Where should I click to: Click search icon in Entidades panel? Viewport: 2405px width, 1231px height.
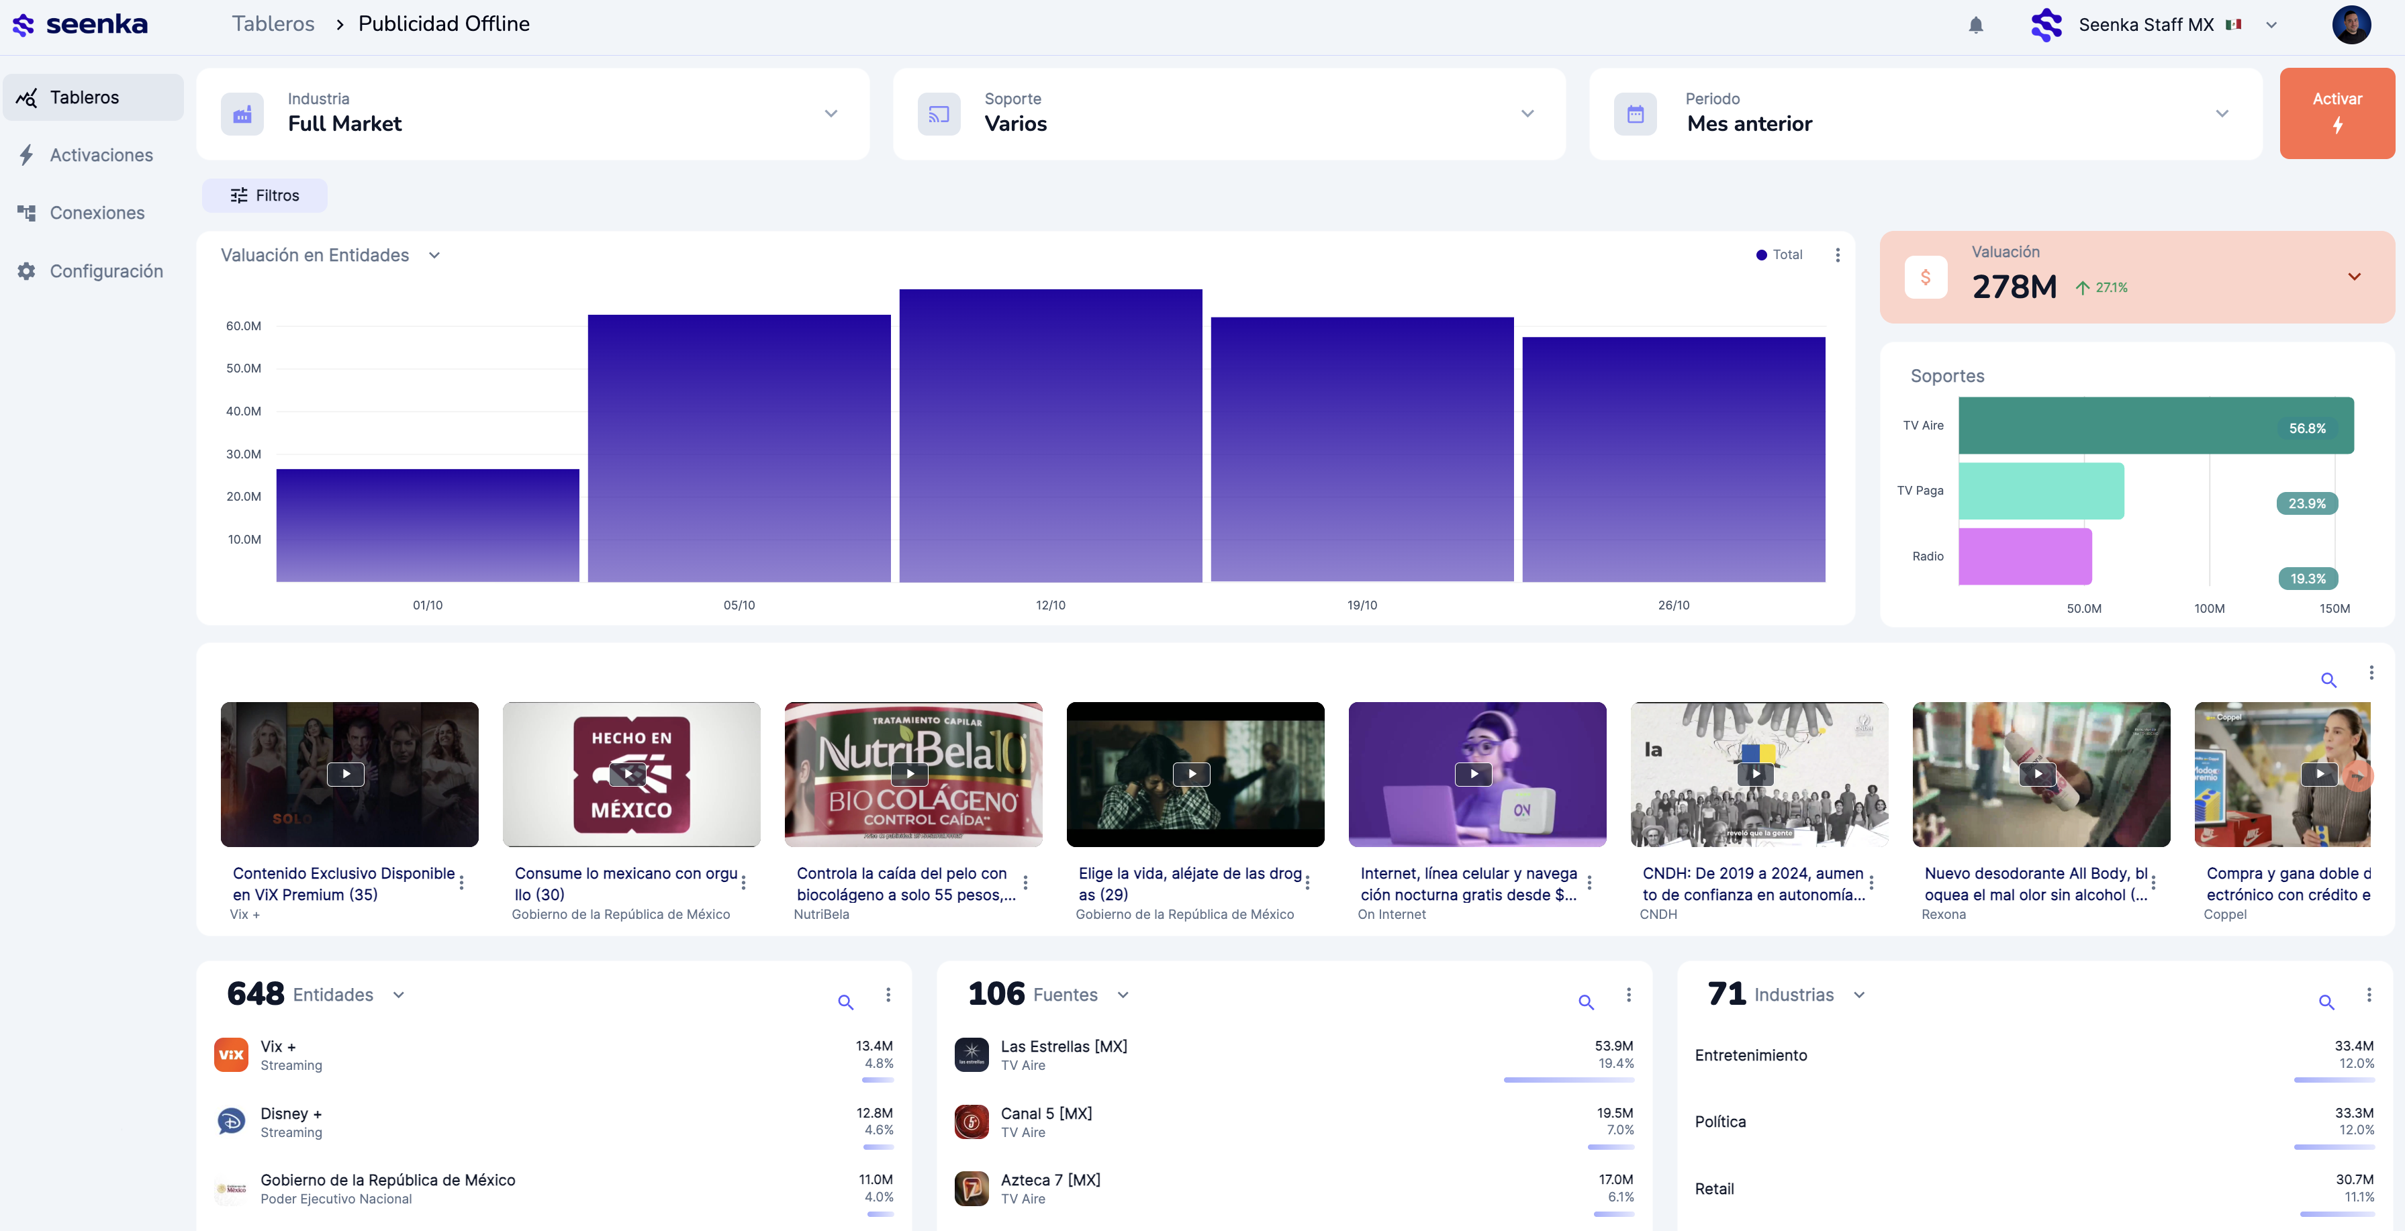(x=845, y=1001)
